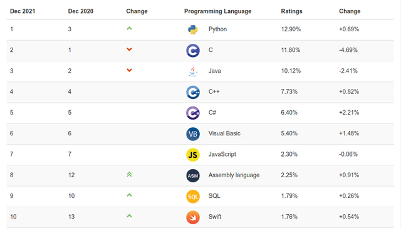Click the Java coffee cup icon
Screen dimensions: 401x228
pyautogui.click(x=193, y=71)
